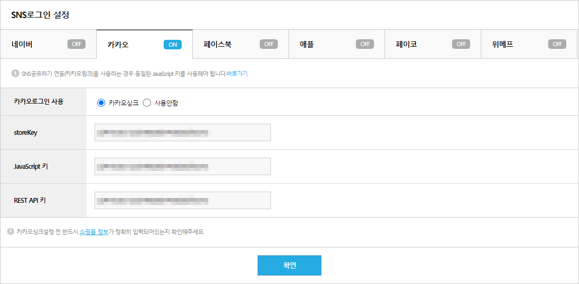Click the 페이스북 OFF switch
This screenshot has height=284, width=579.
[269, 44]
